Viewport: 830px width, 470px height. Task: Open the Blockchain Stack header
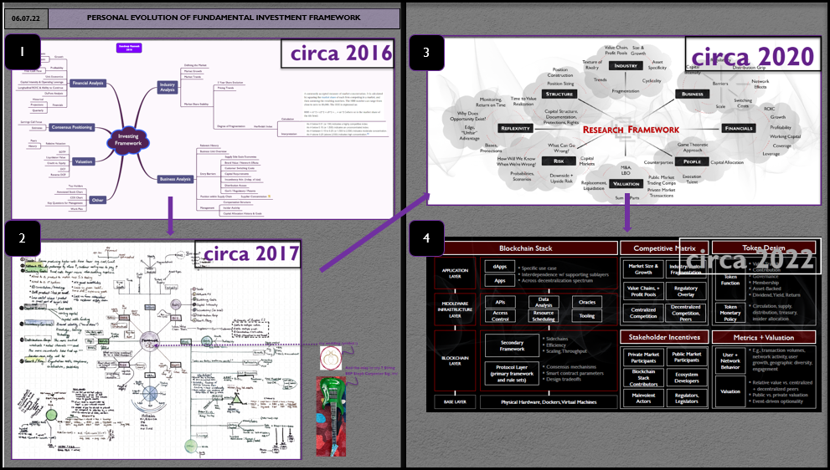click(525, 248)
